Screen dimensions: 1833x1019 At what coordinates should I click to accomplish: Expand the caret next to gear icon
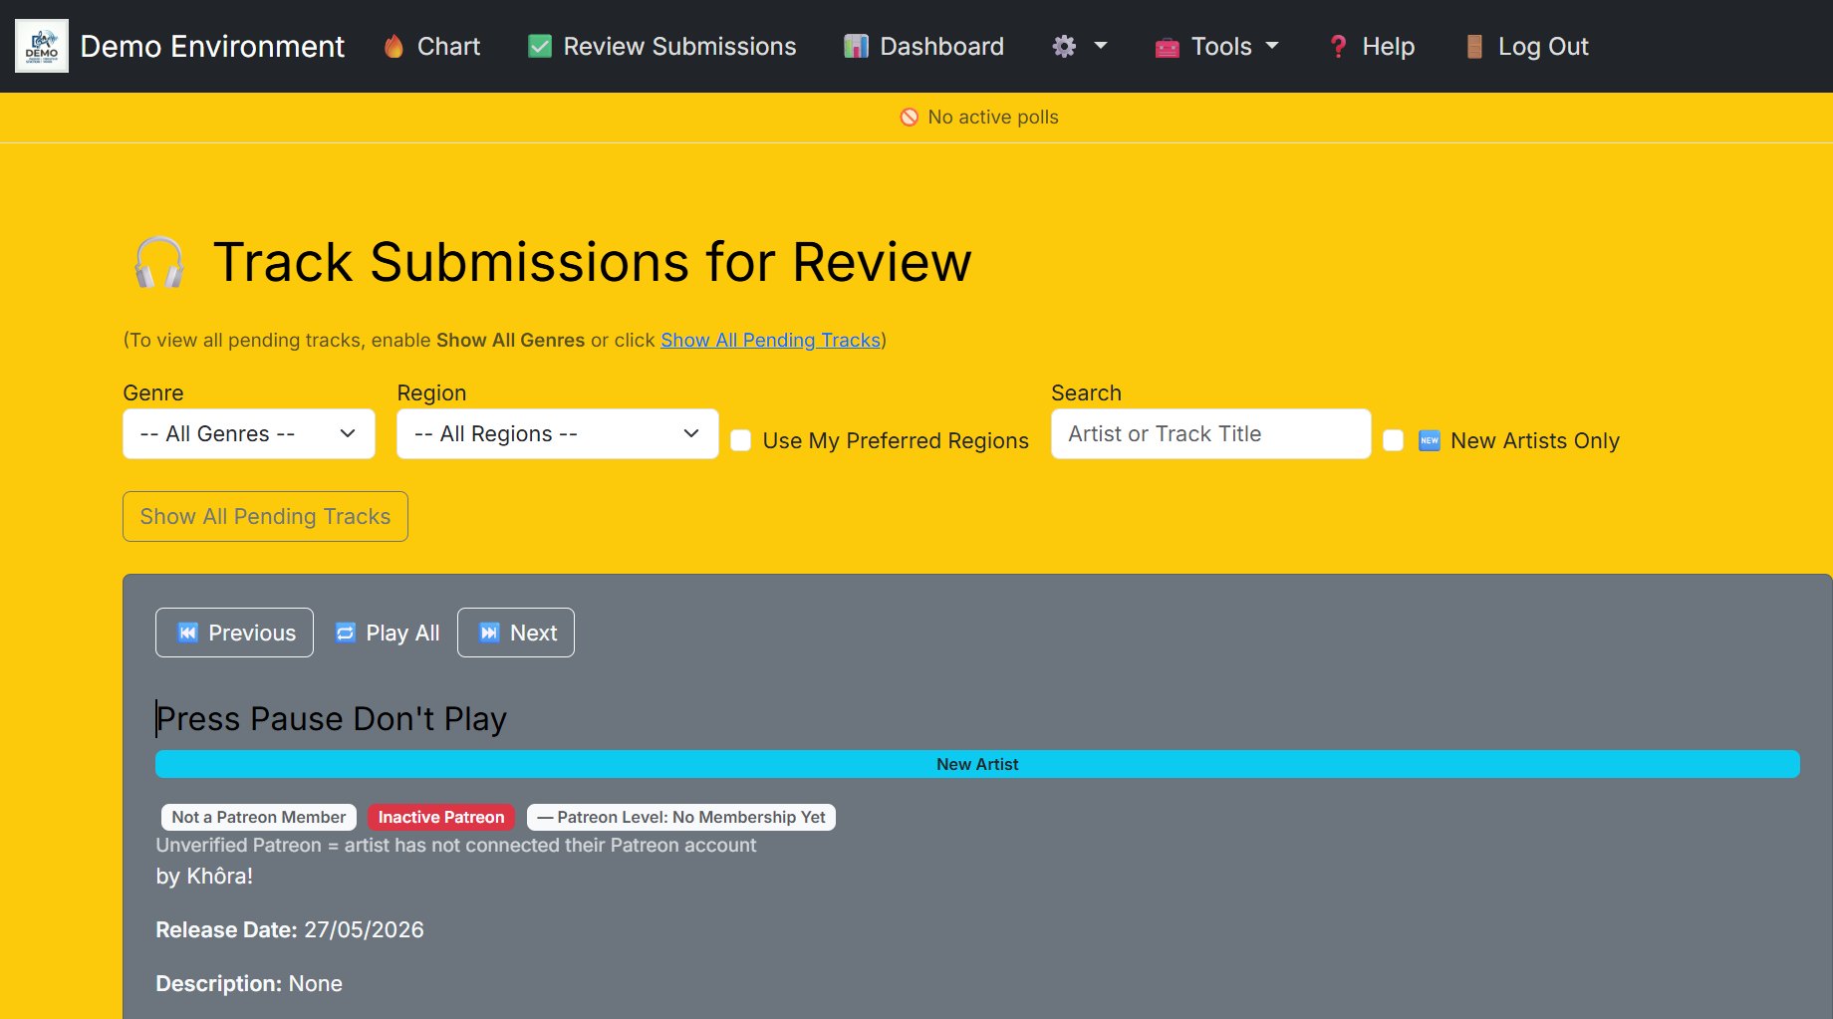click(x=1101, y=46)
